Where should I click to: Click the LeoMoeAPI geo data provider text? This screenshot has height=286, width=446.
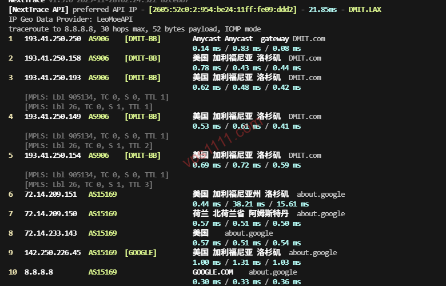coord(114,19)
